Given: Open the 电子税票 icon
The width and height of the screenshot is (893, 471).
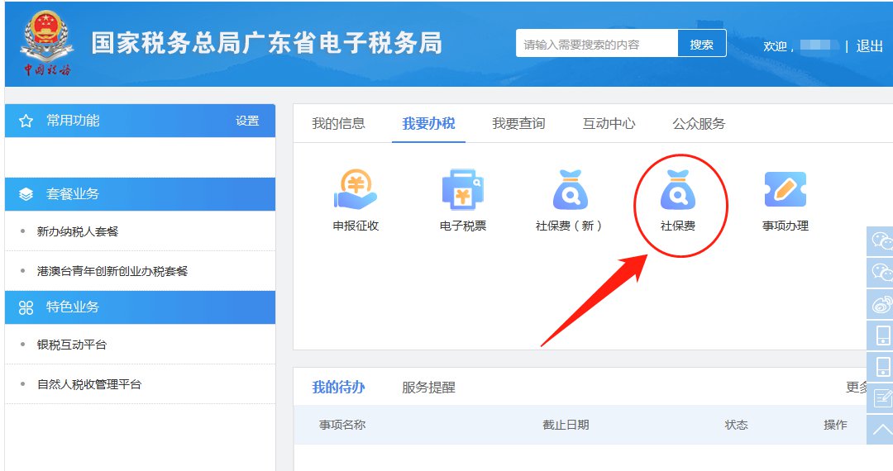Looking at the screenshot, I should click(462, 189).
